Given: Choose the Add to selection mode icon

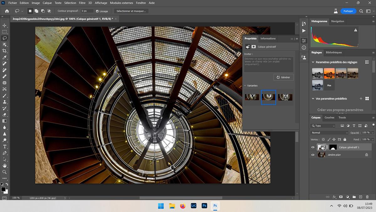Looking at the screenshot, I should point(36,11).
